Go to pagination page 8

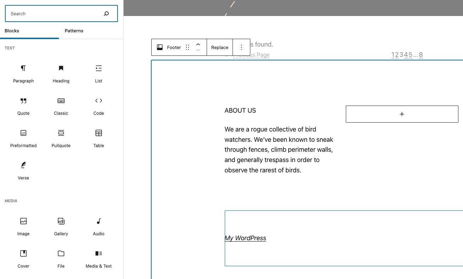click(421, 55)
